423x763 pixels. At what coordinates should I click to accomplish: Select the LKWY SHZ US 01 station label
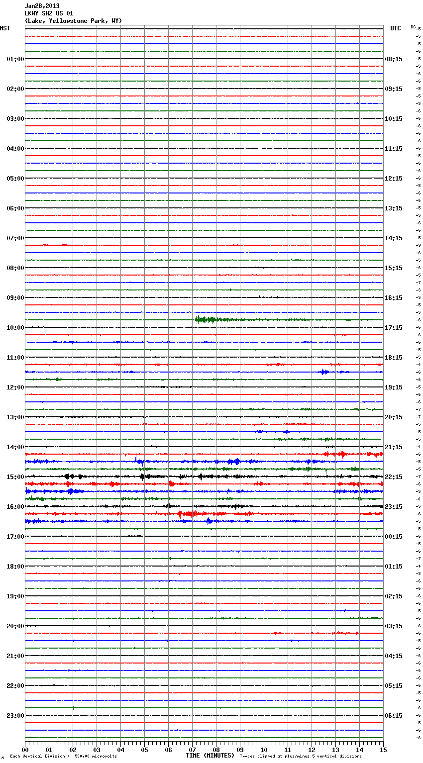[49, 13]
